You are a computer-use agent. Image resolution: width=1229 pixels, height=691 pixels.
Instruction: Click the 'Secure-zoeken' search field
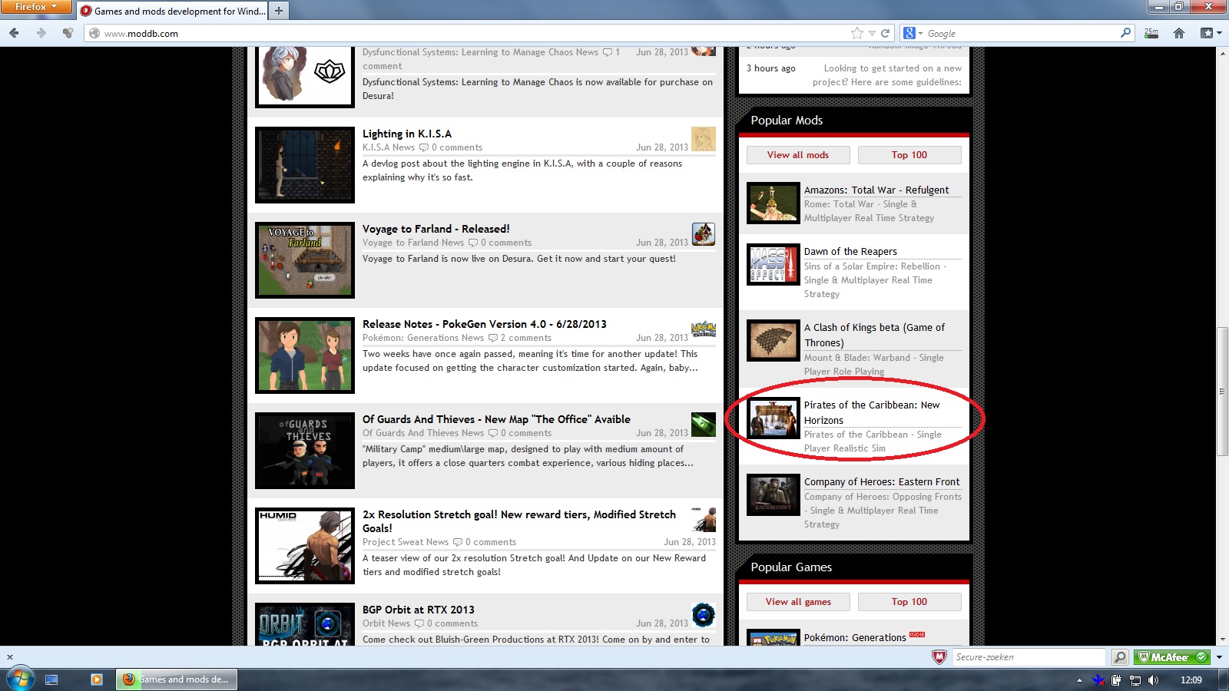point(1029,657)
